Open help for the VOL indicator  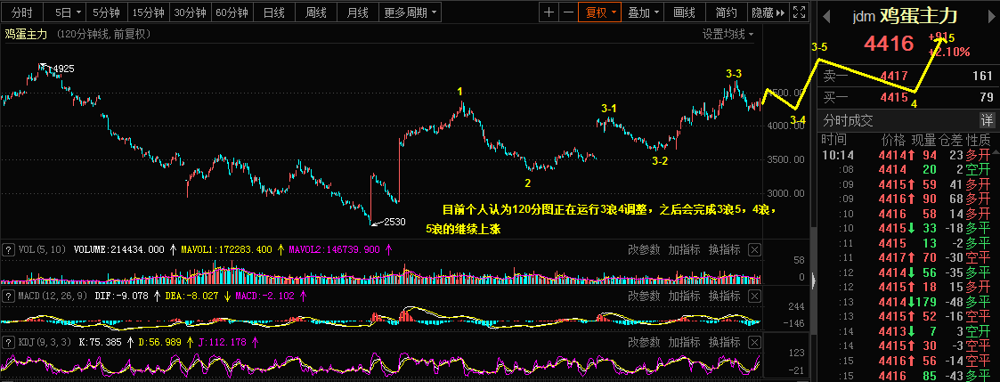(x=9, y=250)
